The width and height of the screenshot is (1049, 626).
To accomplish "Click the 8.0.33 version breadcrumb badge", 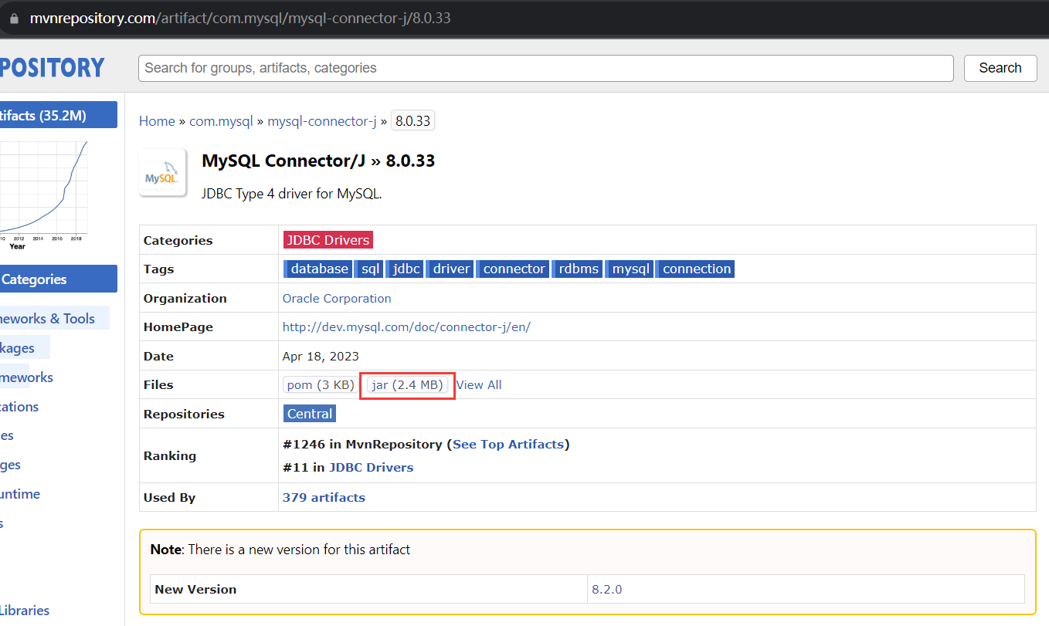I will (x=412, y=121).
